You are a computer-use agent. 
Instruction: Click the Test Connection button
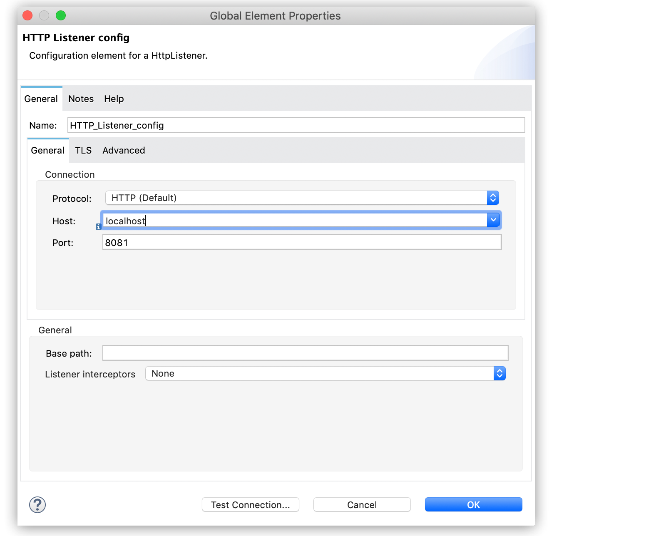[x=250, y=504]
